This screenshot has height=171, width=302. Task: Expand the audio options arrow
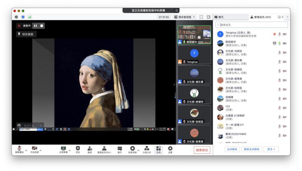click(x=26, y=151)
